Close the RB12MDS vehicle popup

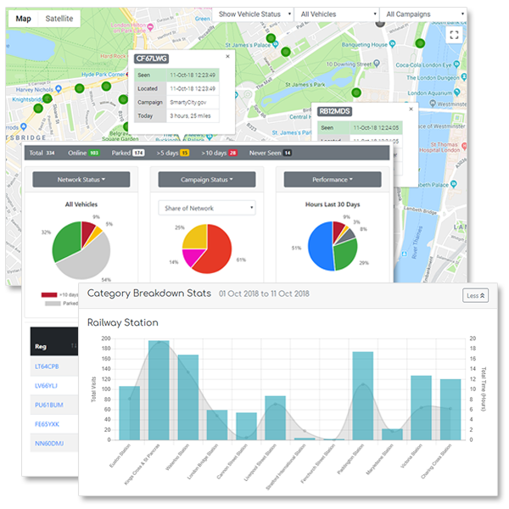(411, 109)
